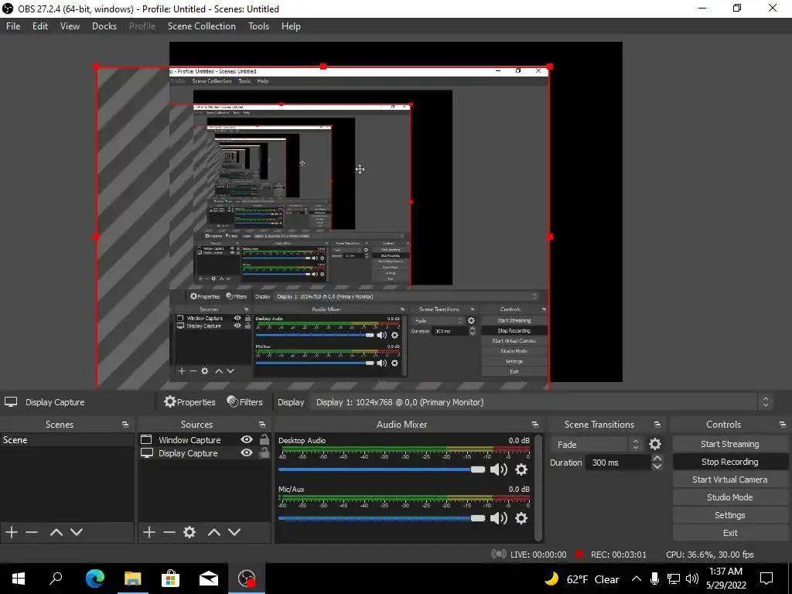The width and height of the screenshot is (792, 594).
Task: Open the Help menu
Action: tap(291, 26)
